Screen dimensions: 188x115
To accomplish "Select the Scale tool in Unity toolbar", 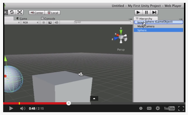I will [x=19, y=12].
